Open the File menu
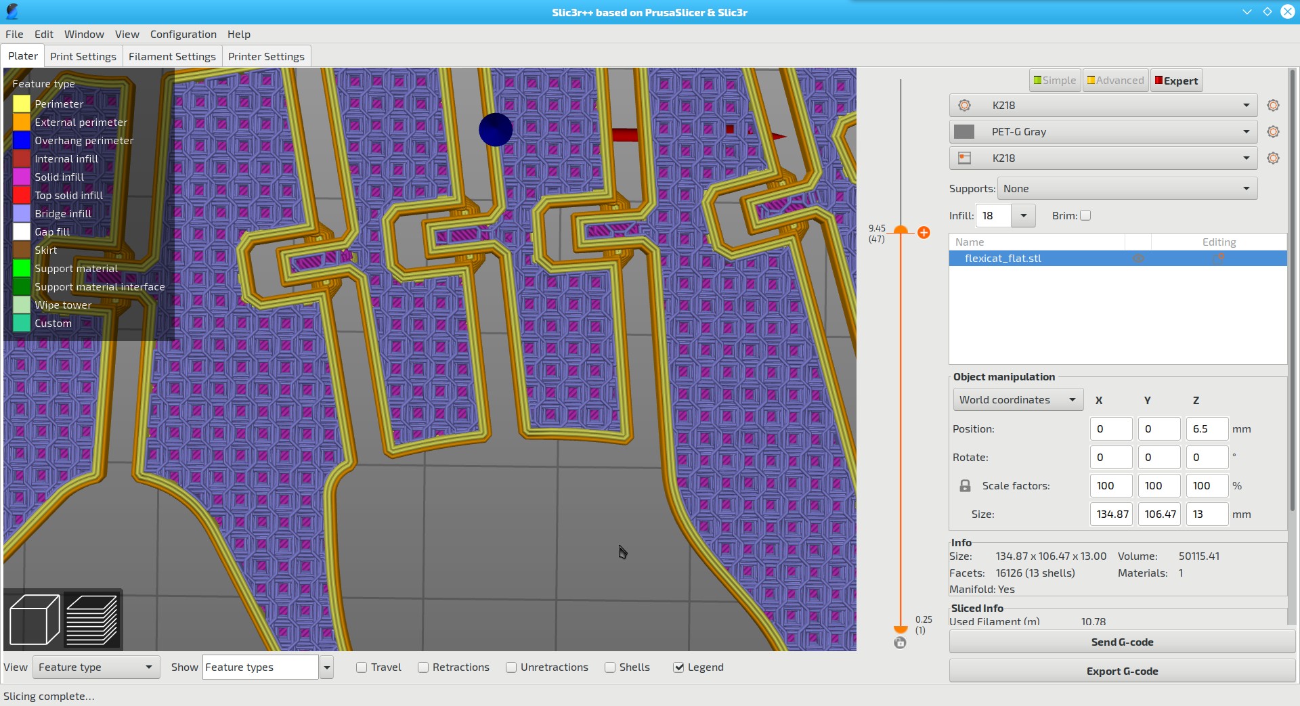Screen dimensions: 1300x706 point(14,35)
